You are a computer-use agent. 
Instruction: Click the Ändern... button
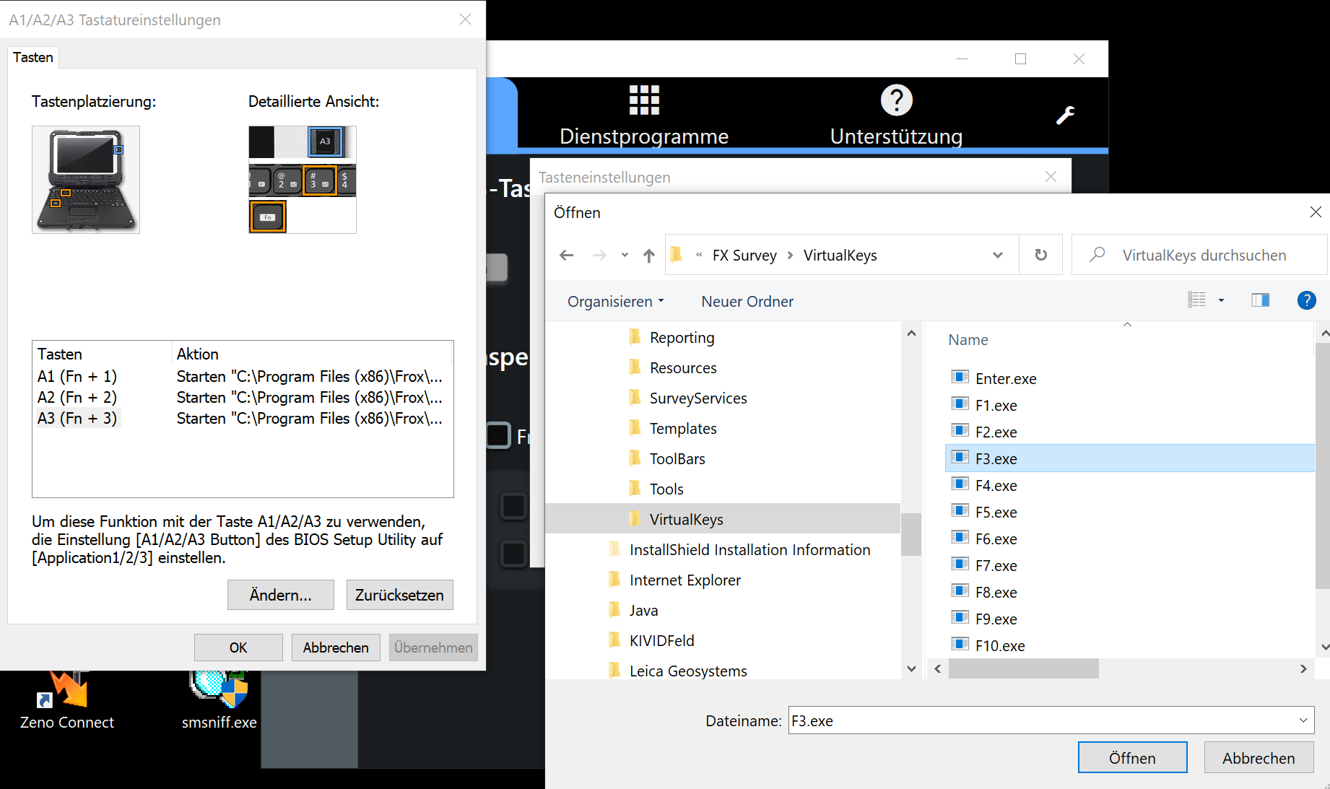280,595
